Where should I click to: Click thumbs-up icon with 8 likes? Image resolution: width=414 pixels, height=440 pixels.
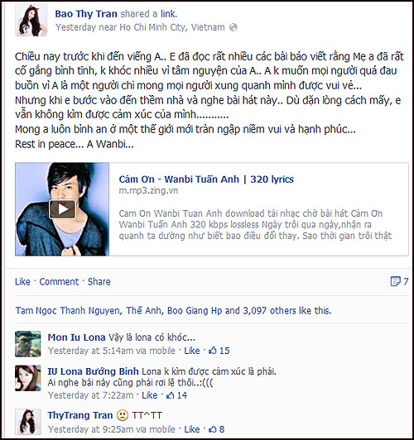click(213, 429)
